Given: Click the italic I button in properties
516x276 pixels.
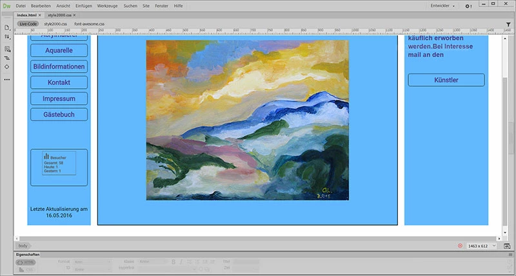Looking at the screenshot, I should (181, 262).
